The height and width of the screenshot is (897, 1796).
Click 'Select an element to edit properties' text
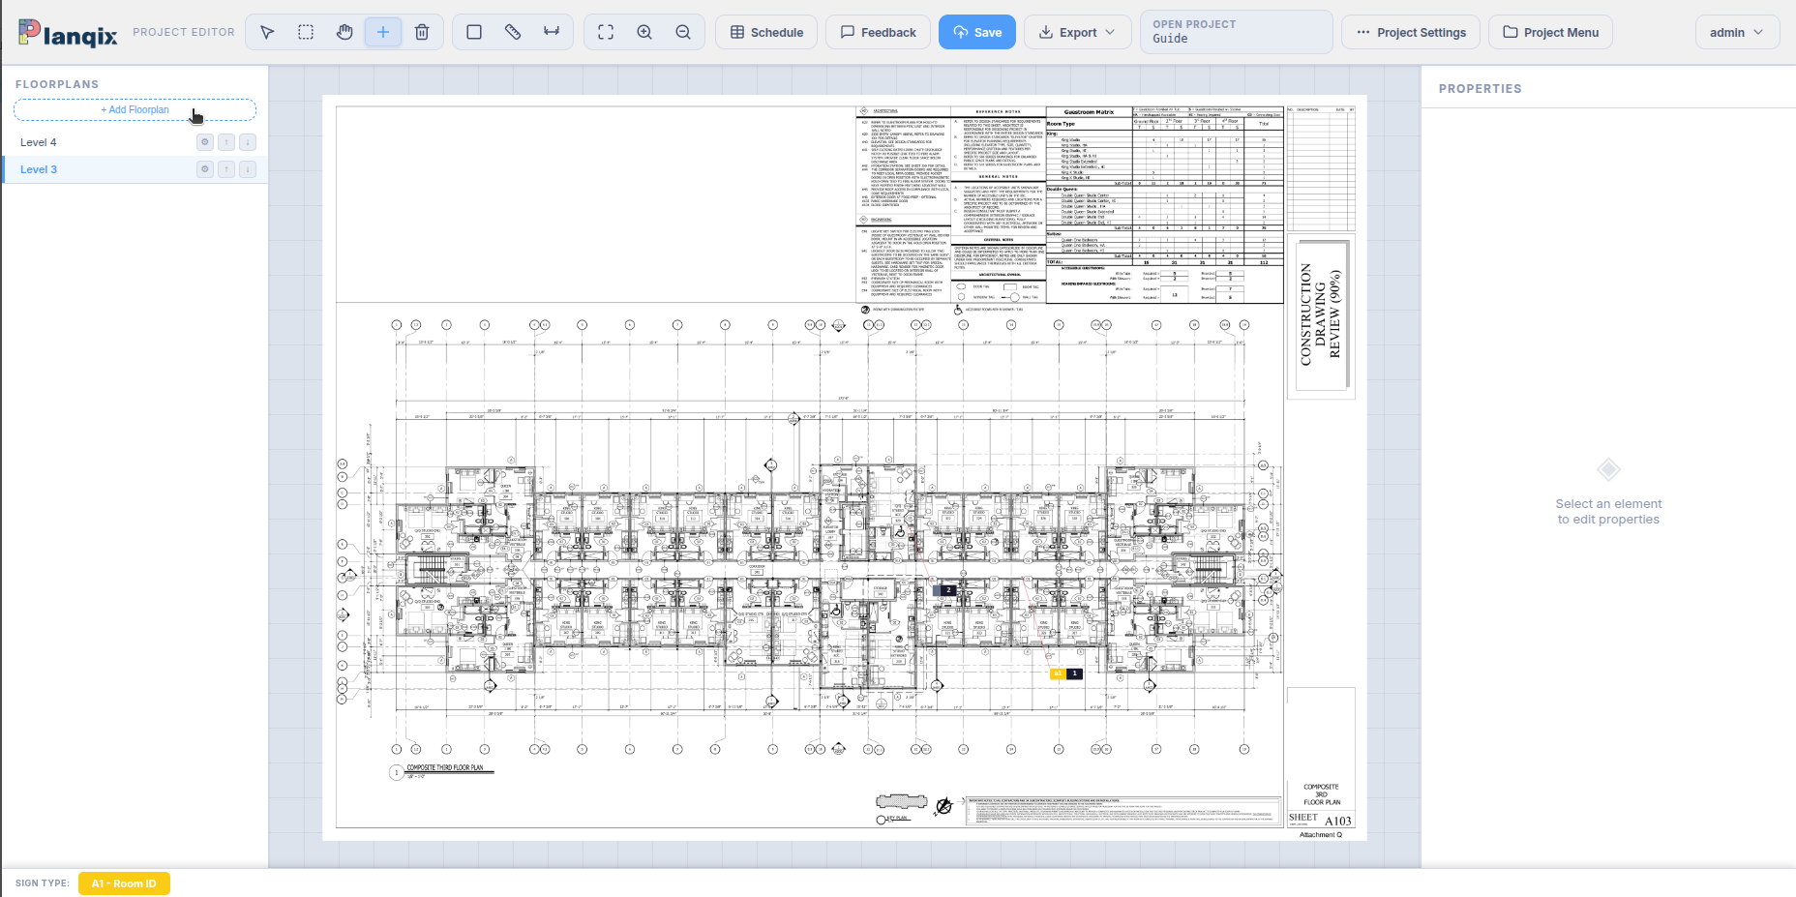(1608, 512)
